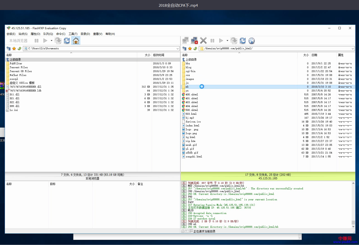Refresh the remote server file list
Screen dimensions: 359x245
(x=243, y=41)
